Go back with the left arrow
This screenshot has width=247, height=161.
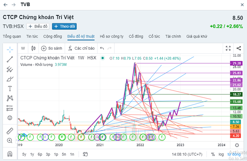tap(6, 5)
